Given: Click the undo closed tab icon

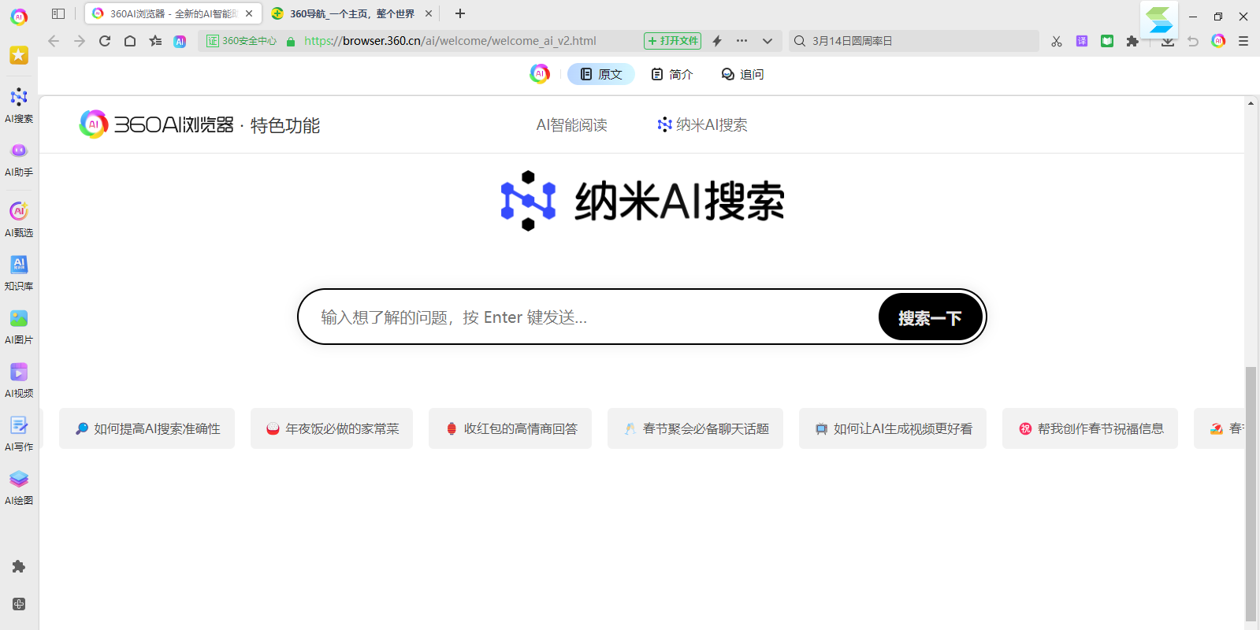Looking at the screenshot, I should point(1193,41).
